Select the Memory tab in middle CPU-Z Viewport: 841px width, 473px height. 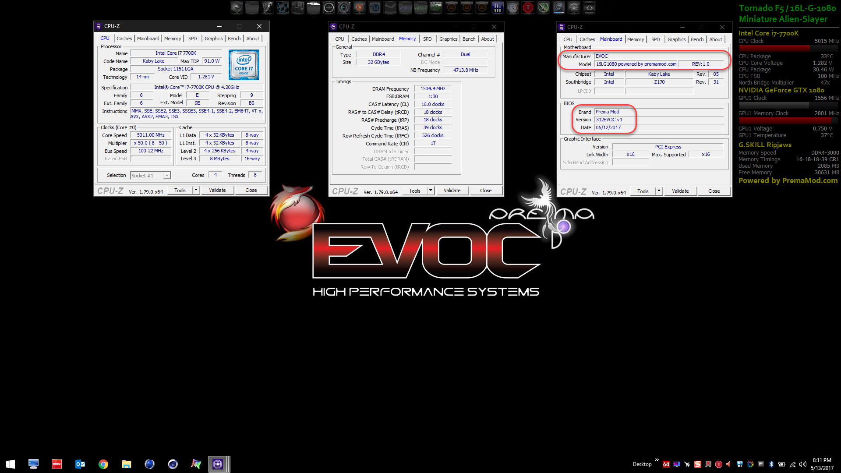[407, 39]
